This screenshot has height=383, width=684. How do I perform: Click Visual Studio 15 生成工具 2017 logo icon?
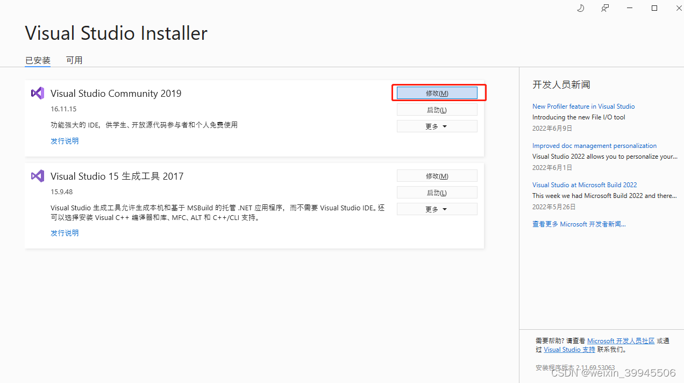point(37,176)
